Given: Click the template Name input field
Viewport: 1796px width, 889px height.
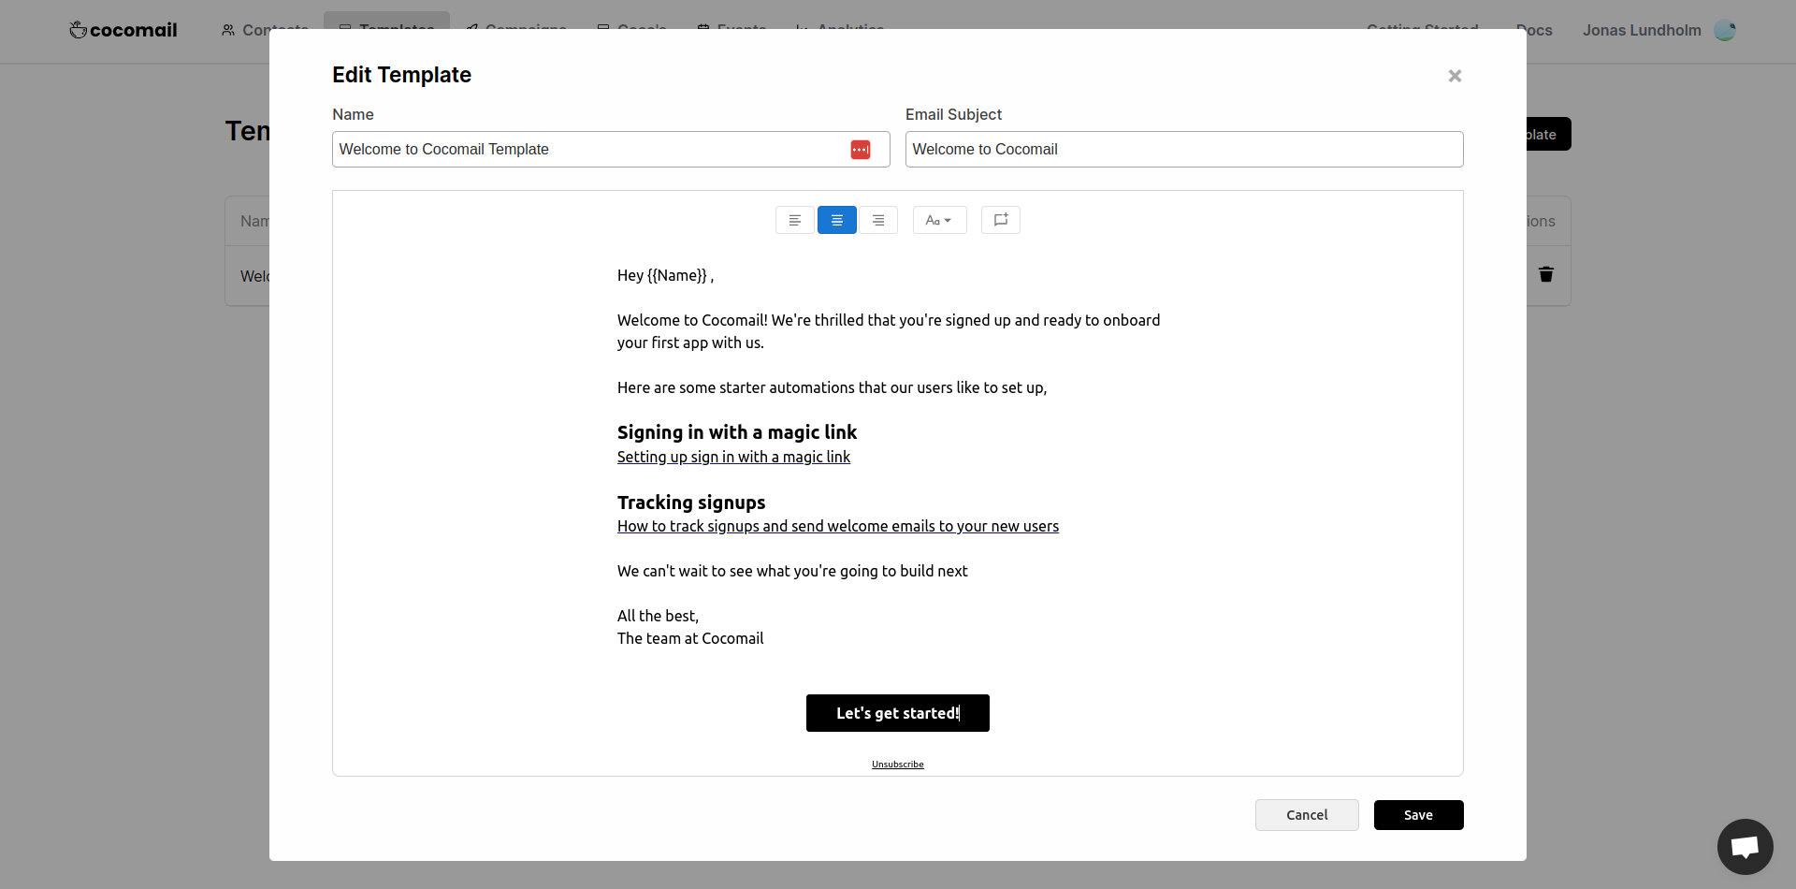Looking at the screenshot, I should coord(589,150).
